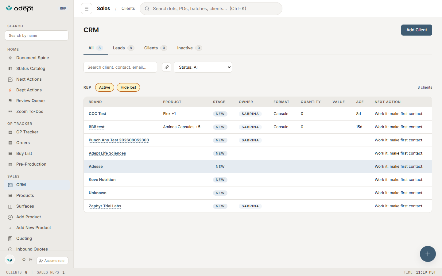This screenshot has height=276, width=442.
Task: Switch to the All tab
Action: pos(95,48)
